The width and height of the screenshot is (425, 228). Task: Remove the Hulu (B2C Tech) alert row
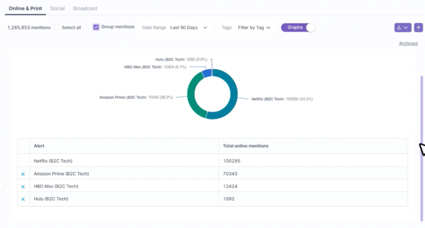[x=23, y=199]
